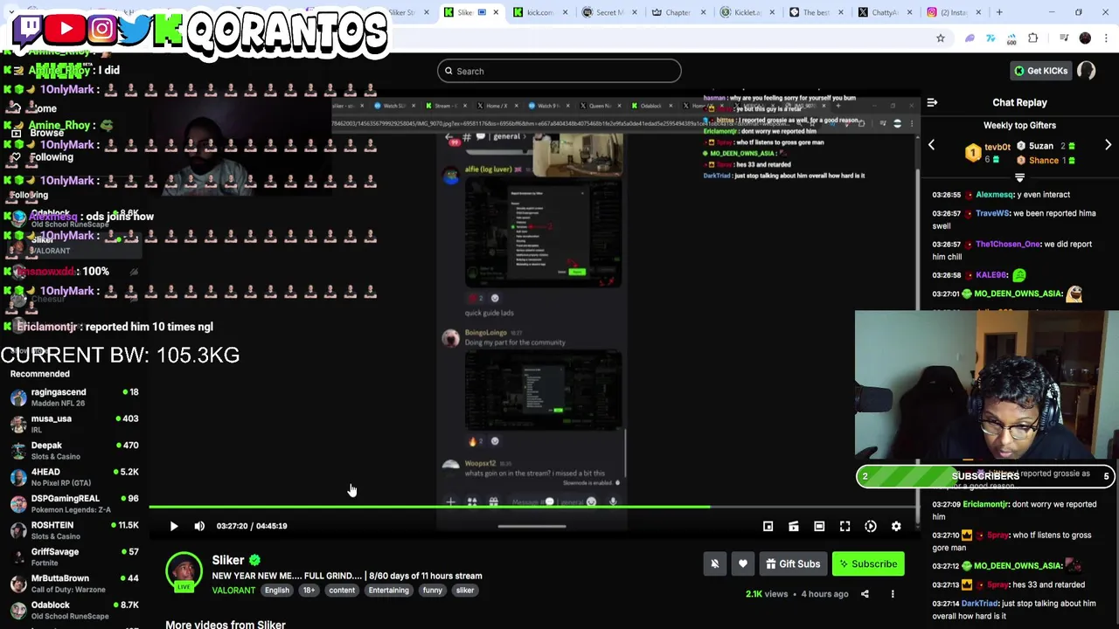Toggle notification bell for Sliker
This screenshot has height=629, width=1119.
(x=714, y=563)
